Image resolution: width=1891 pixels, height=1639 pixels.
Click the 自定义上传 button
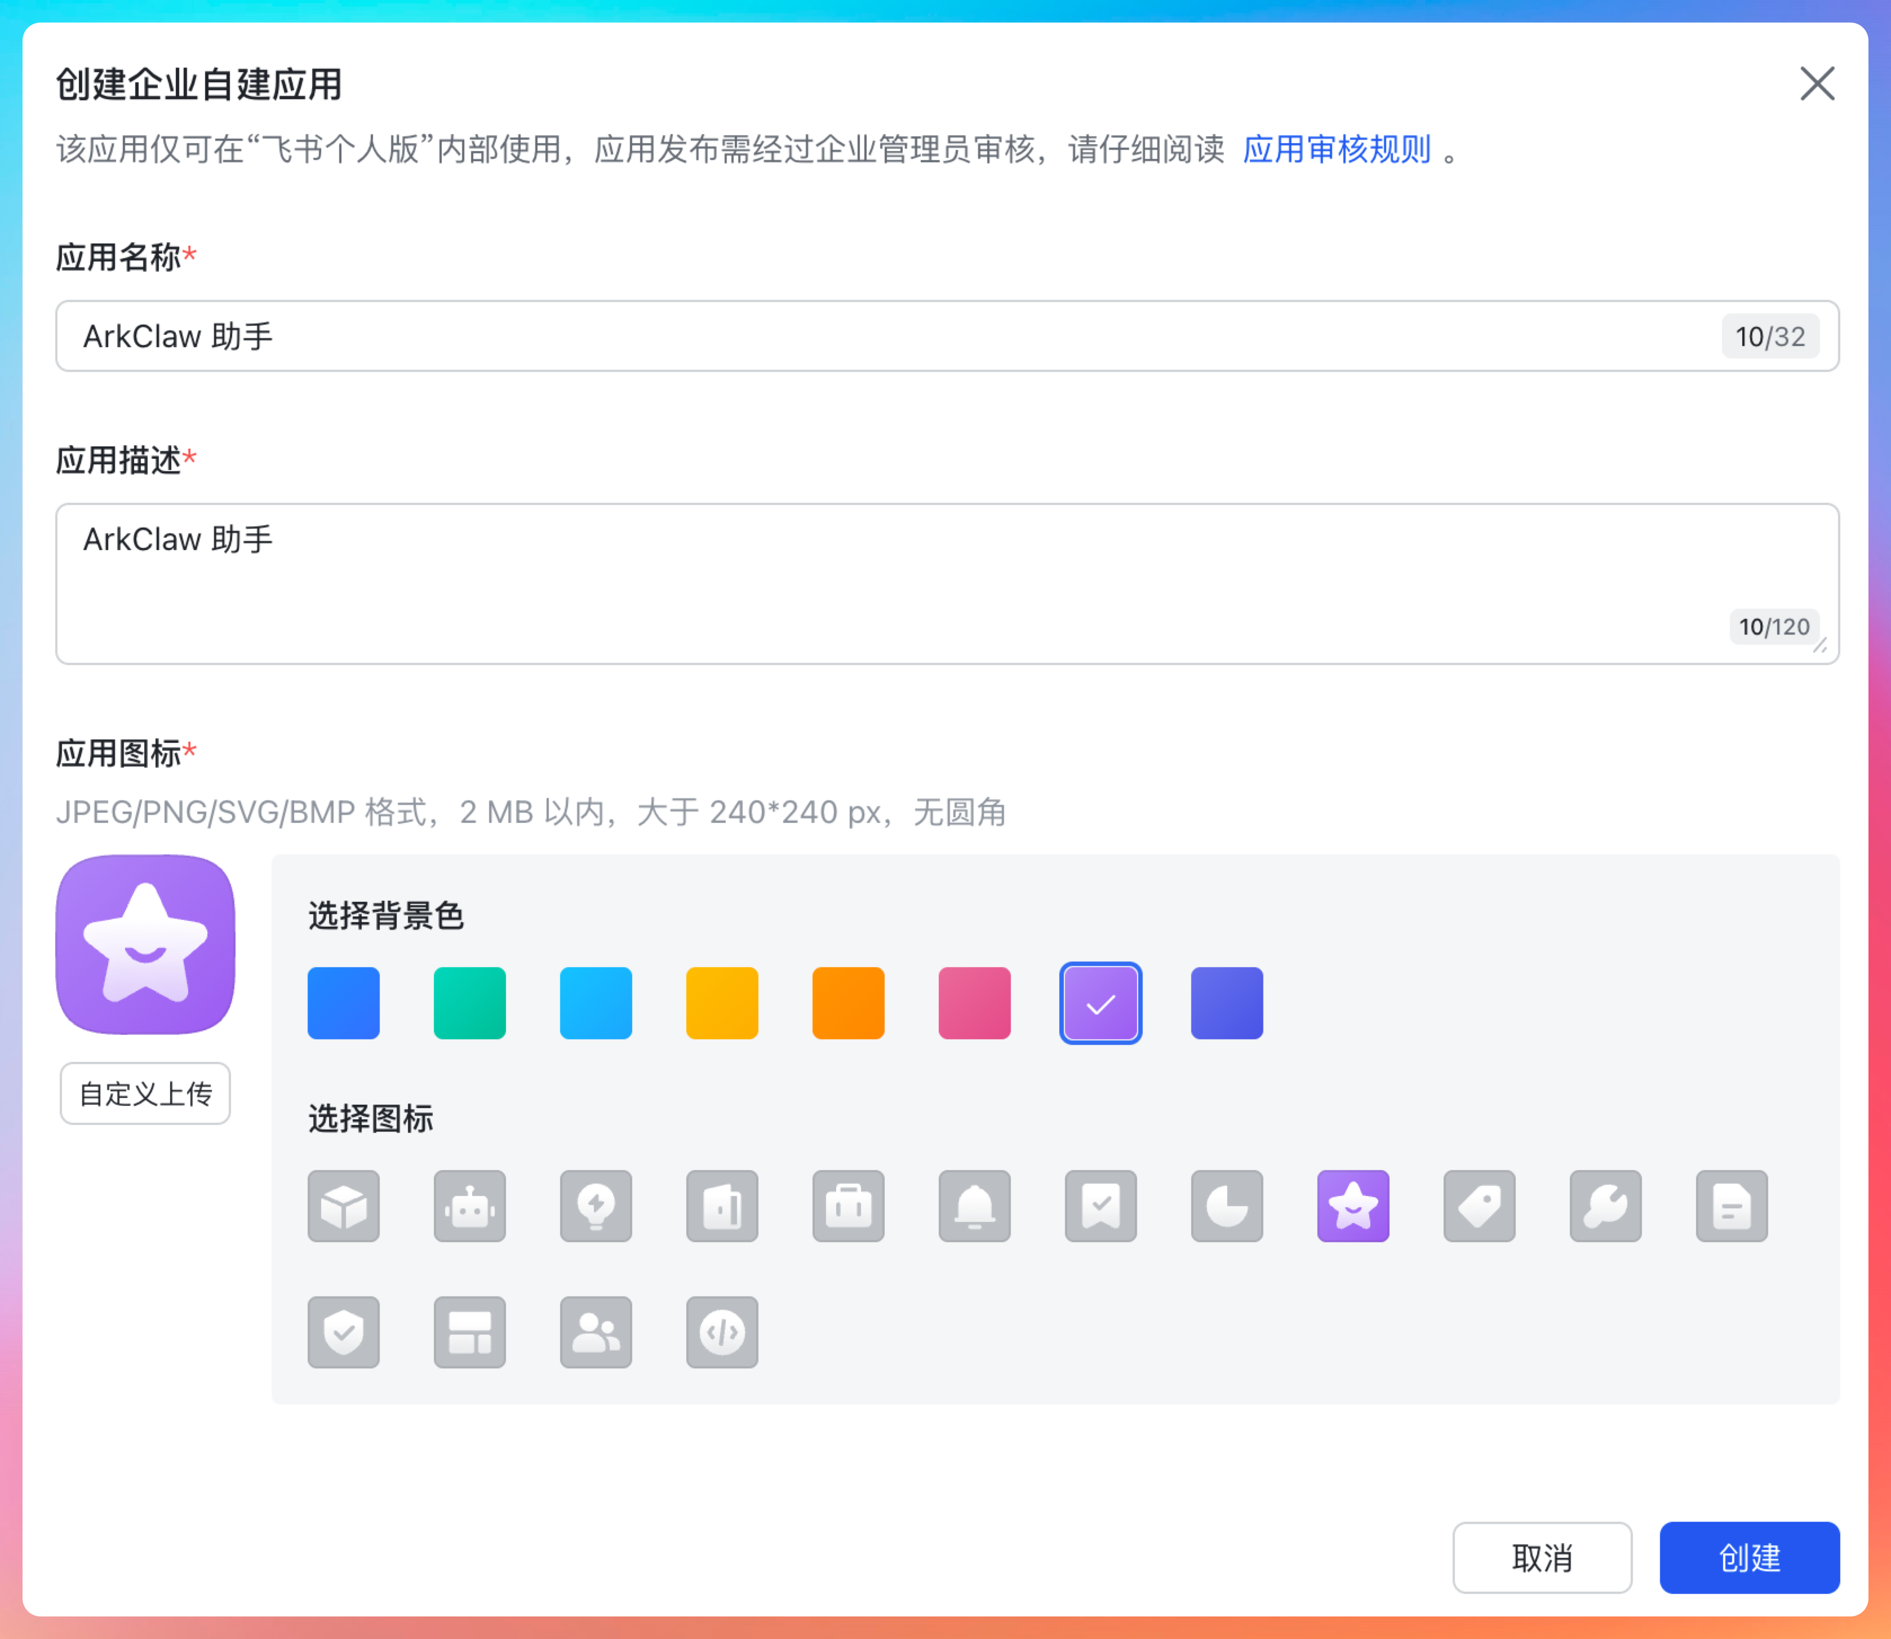point(144,1093)
